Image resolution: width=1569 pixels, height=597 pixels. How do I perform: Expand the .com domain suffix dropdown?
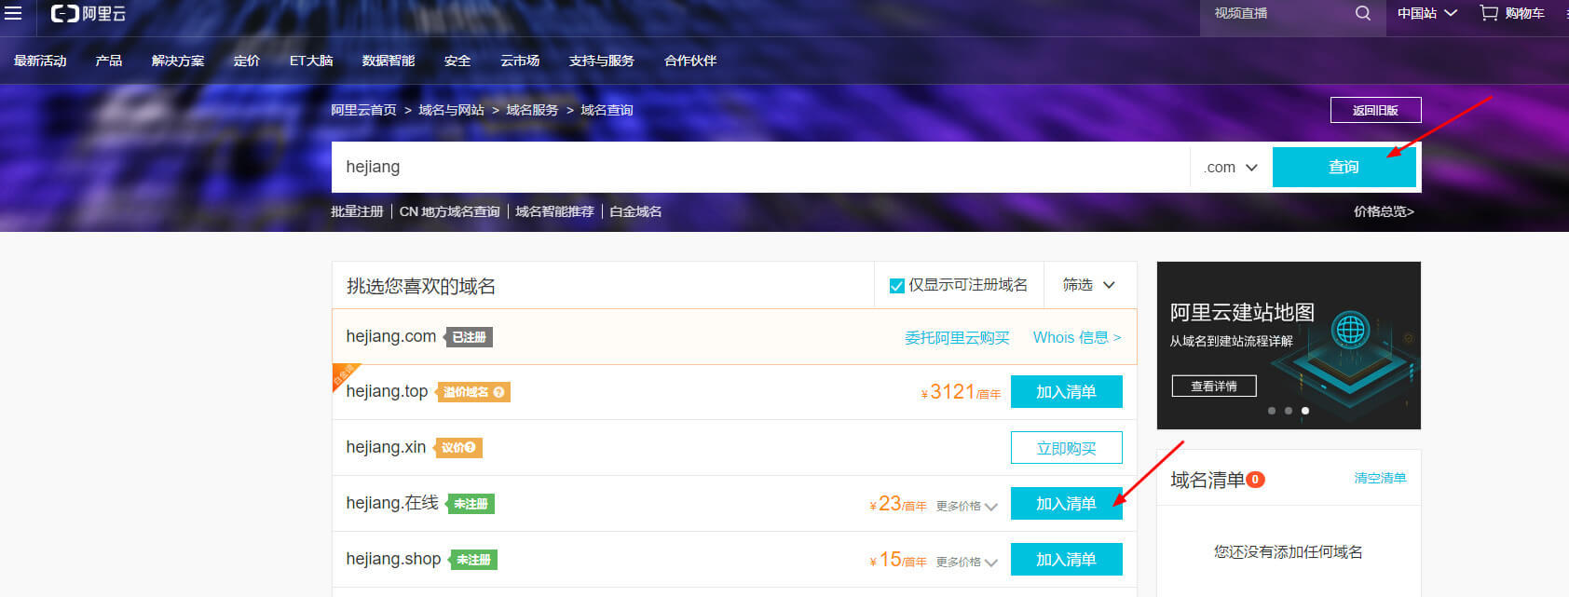pos(1231,168)
